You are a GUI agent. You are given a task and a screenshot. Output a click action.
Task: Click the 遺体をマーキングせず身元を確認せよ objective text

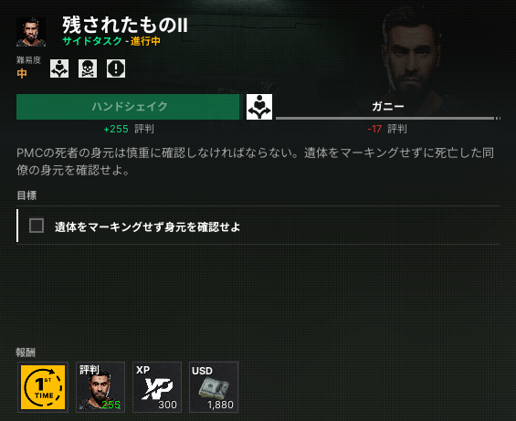(147, 226)
